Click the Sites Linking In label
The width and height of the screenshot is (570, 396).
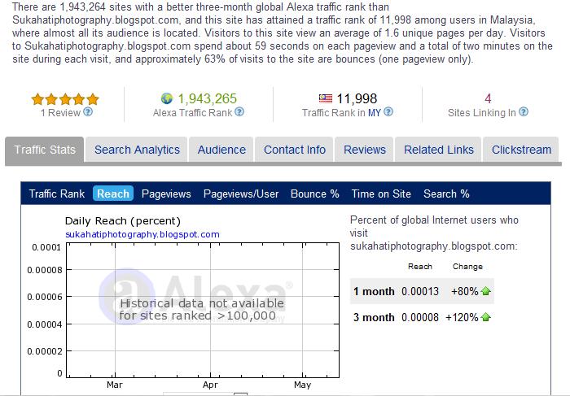pyautogui.click(x=482, y=113)
